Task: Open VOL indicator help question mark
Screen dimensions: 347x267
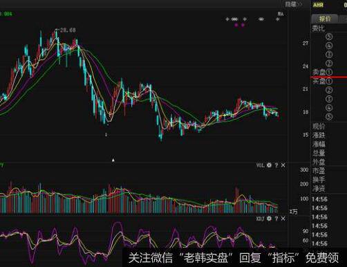Action: 276,165
